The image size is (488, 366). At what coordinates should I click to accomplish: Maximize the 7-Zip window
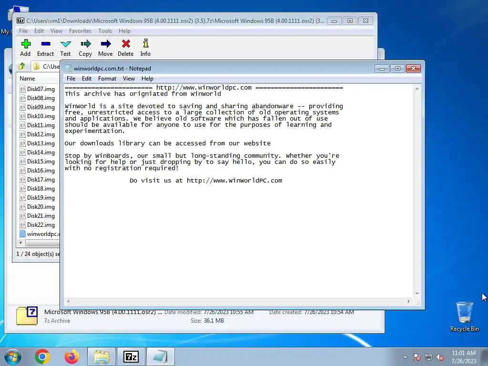pyautogui.click(x=350, y=21)
